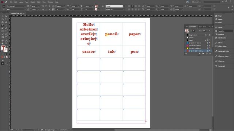Select the Hand tool
The image size is (234, 131).
click(3, 43)
